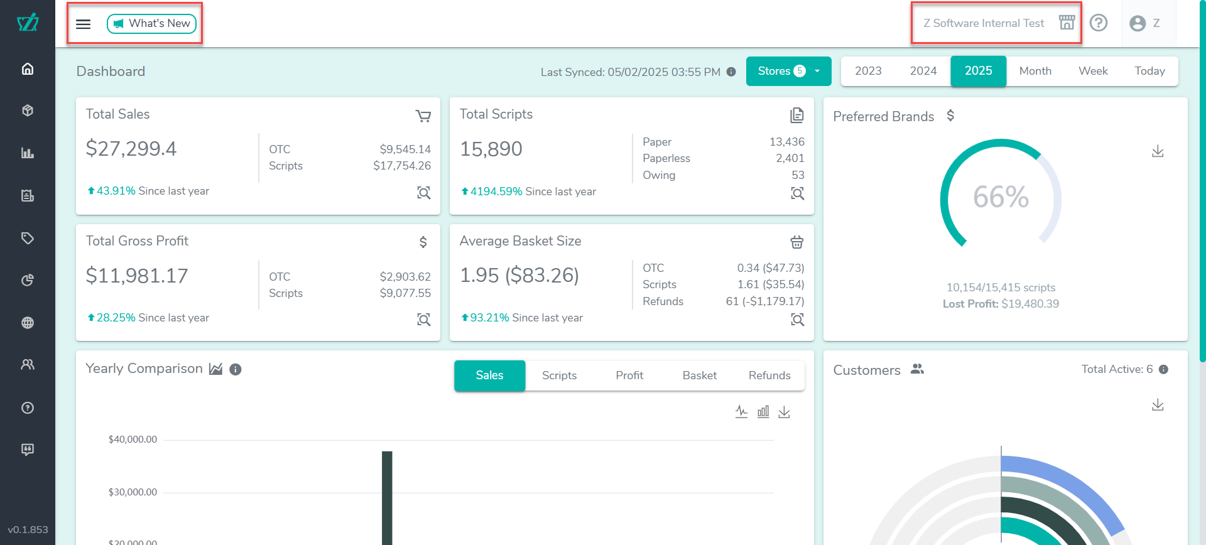Screen dimensions: 1206x545
Task: Download the Yearly Comparison chart
Action: 784,412
